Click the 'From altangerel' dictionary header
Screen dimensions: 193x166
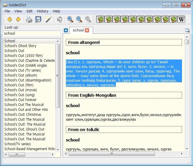pyautogui.click(x=124, y=42)
